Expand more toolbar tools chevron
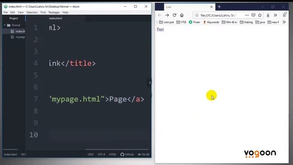The height and width of the screenshot is (165, 293). click(x=276, y=15)
